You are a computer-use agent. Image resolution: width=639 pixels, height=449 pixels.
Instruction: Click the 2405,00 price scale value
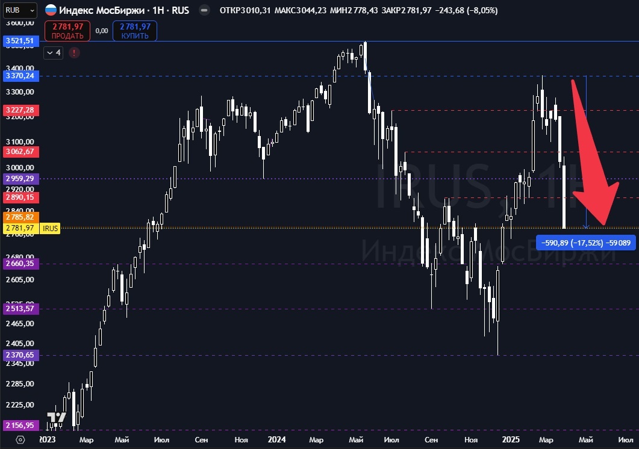(x=20, y=344)
